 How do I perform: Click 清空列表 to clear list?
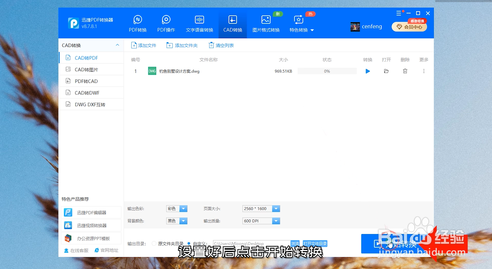pos(221,45)
